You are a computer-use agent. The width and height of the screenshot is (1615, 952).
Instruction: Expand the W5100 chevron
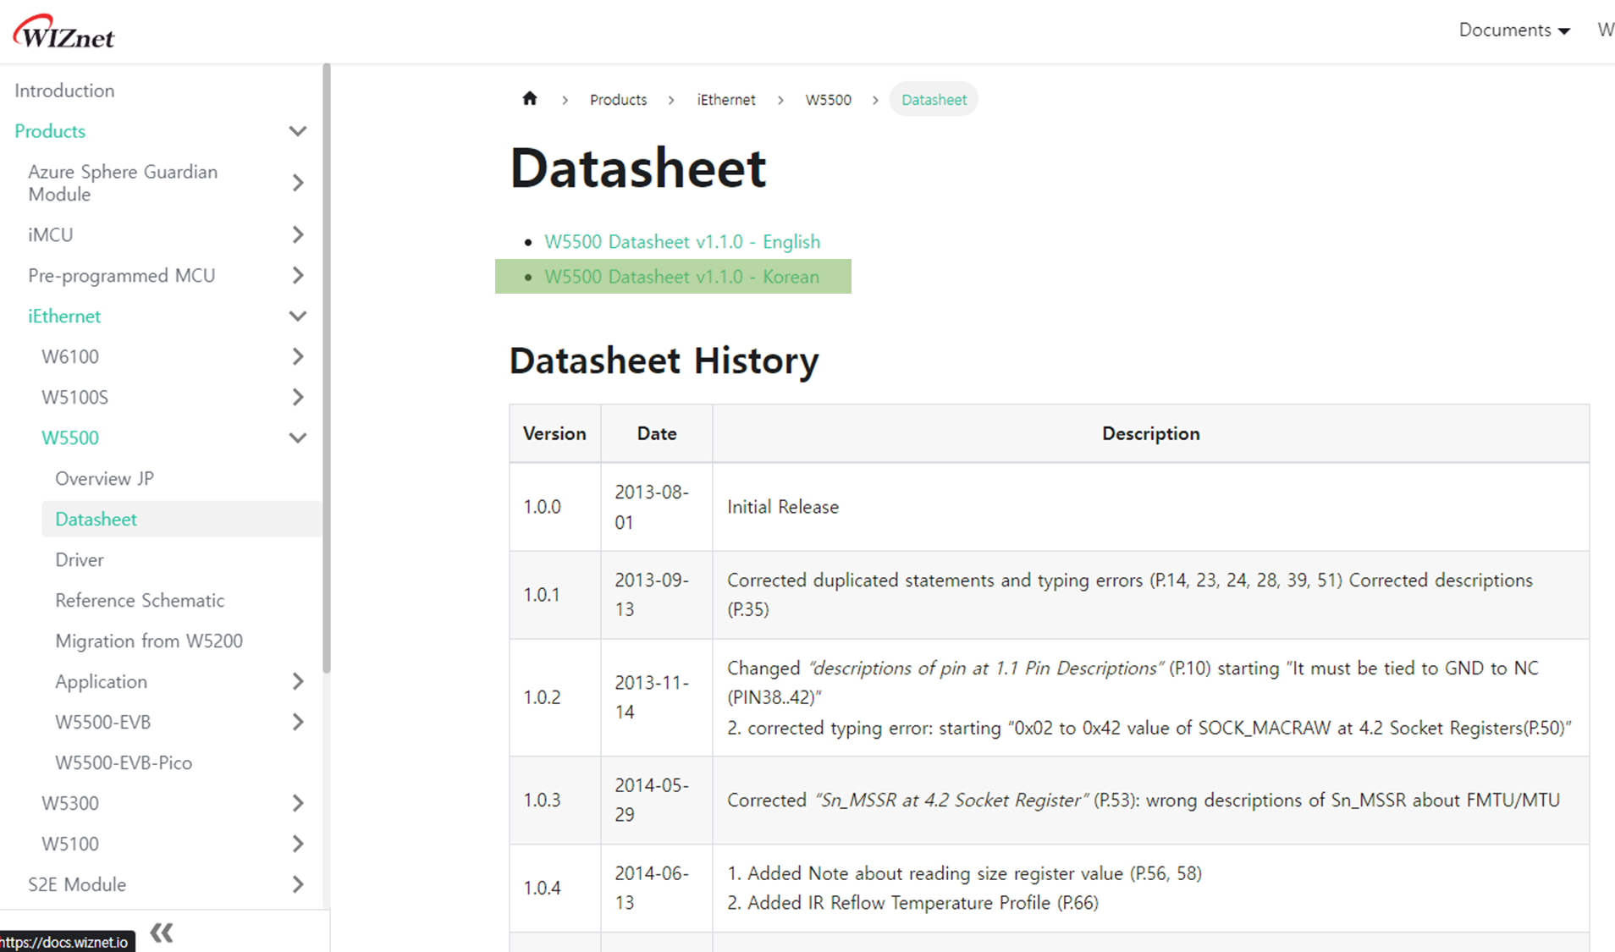tap(298, 844)
